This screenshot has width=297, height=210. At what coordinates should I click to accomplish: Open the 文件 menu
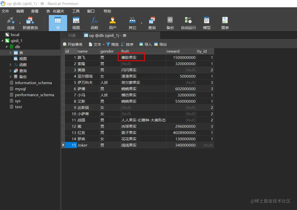point(5,11)
